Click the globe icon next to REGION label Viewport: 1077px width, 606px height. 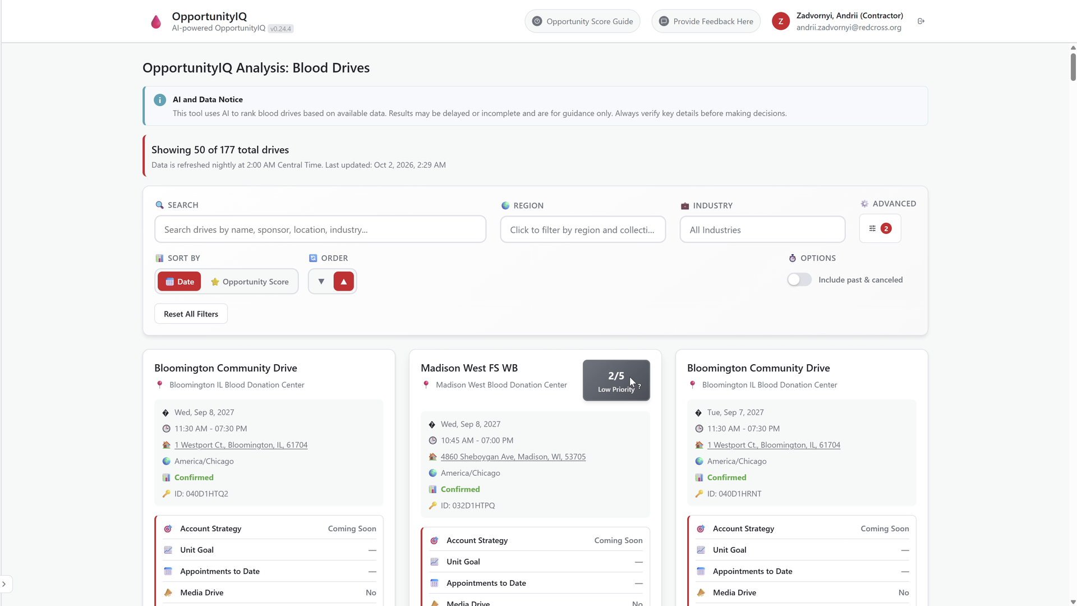(x=505, y=206)
